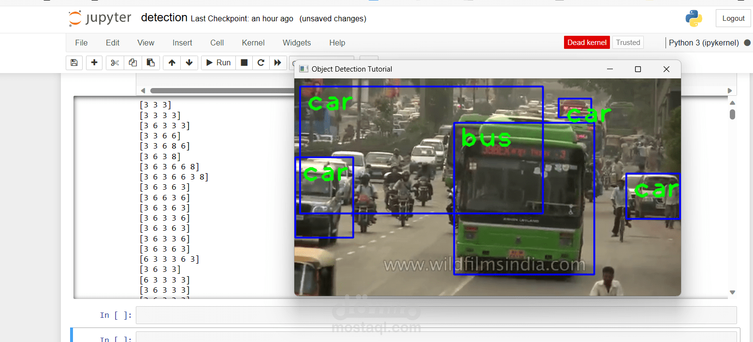Click the Python 3 (ipykernel) kernel name
This screenshot has width=753, height=342.
pyautogui.click(x=704, y=43)
